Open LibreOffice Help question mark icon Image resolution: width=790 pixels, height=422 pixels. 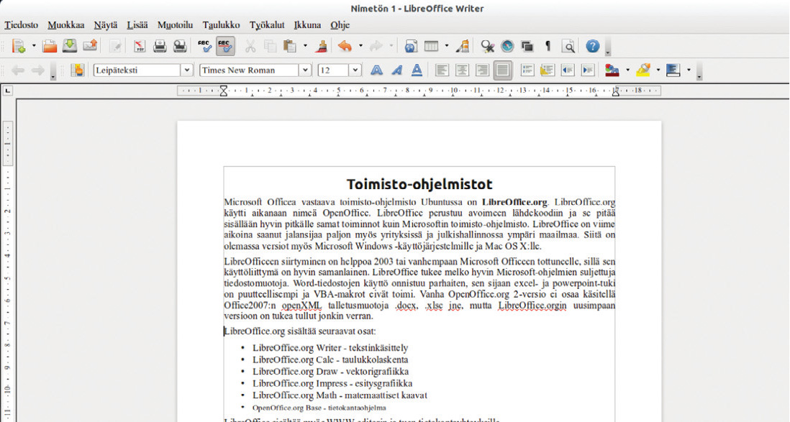pyautogui.click(x=593, y=46)
